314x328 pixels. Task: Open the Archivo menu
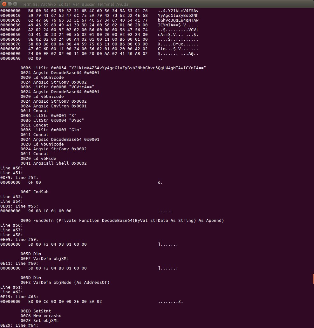click(x=48, y=4)
